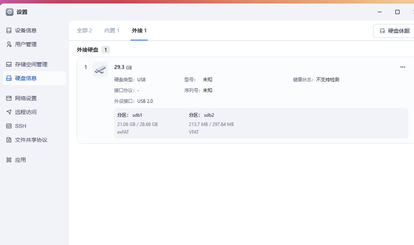Click the device info icon in sidebar
The width and height of the screenshot is (414, 245).
pos(9,30)
